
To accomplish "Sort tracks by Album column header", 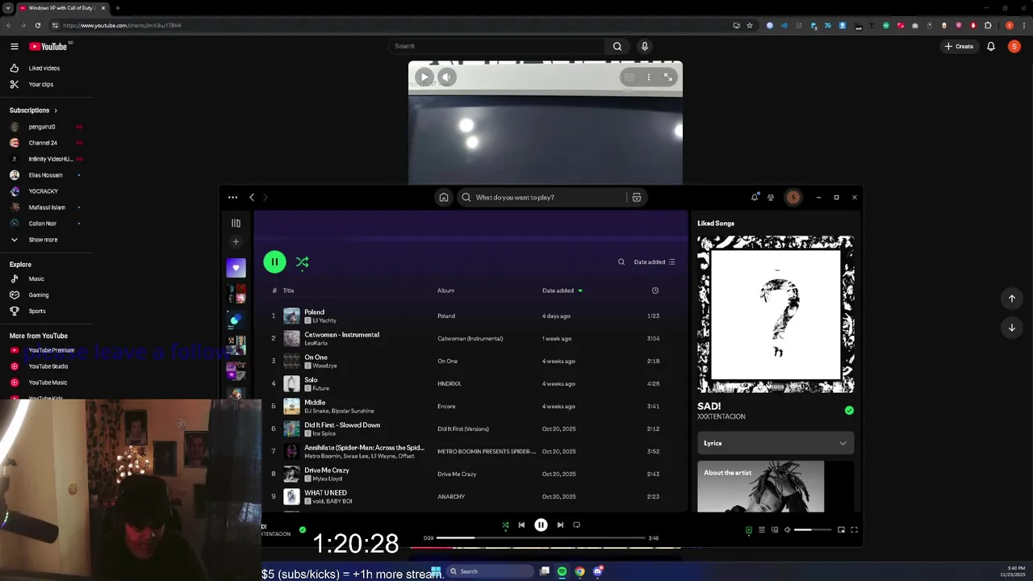I will (445, 290).
